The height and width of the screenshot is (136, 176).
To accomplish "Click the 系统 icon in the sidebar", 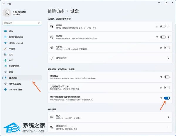I will click(x=5, y=31).
